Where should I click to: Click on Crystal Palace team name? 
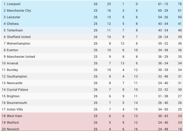17,90
